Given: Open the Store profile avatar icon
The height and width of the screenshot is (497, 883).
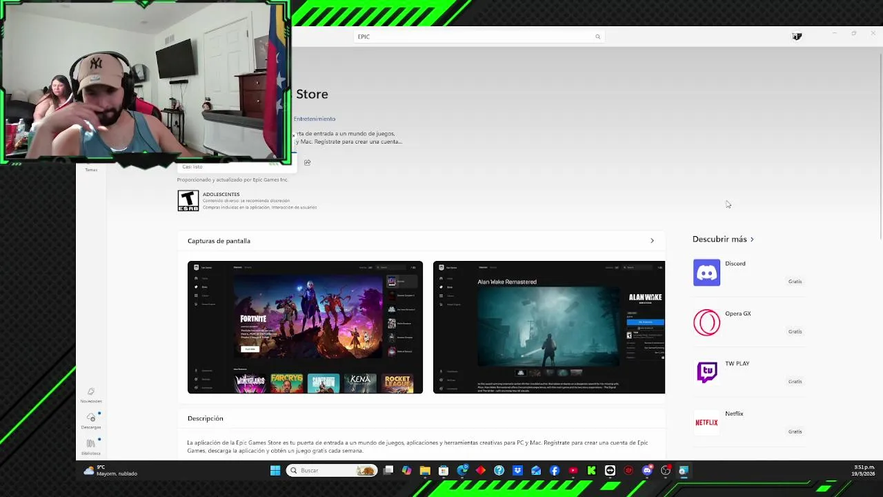Looking at the screenshot, I should tap(797, 36).
